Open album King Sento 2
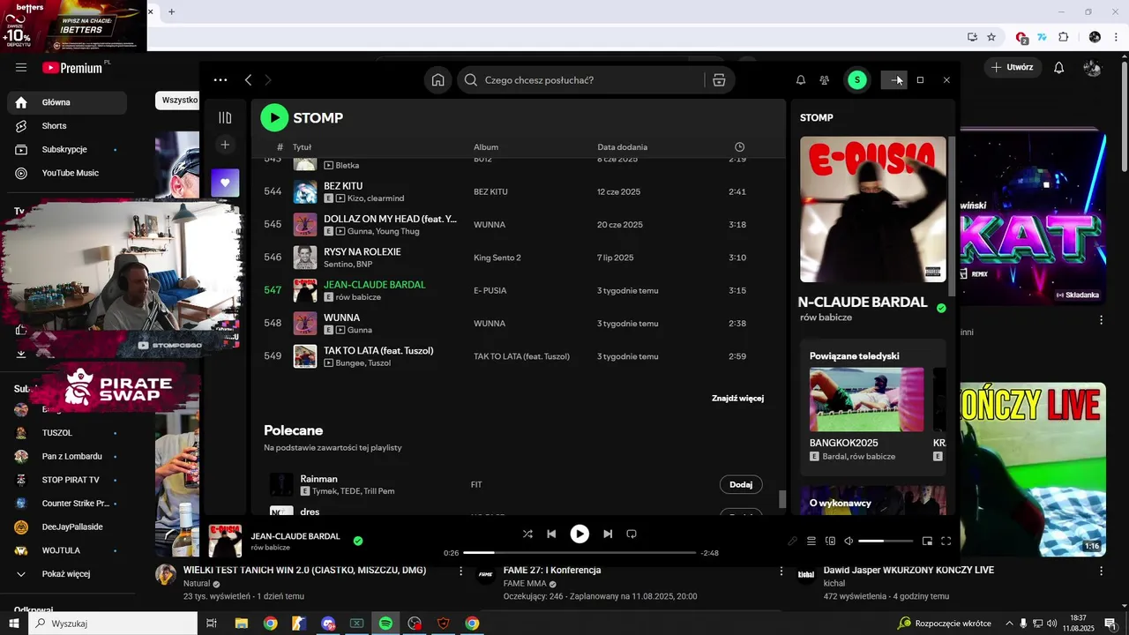The width and height of the screenshot is (1129, 635). pos(497,258)
